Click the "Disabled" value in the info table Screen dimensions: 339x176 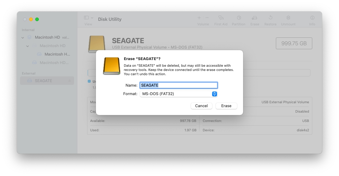tap(302, 111)
